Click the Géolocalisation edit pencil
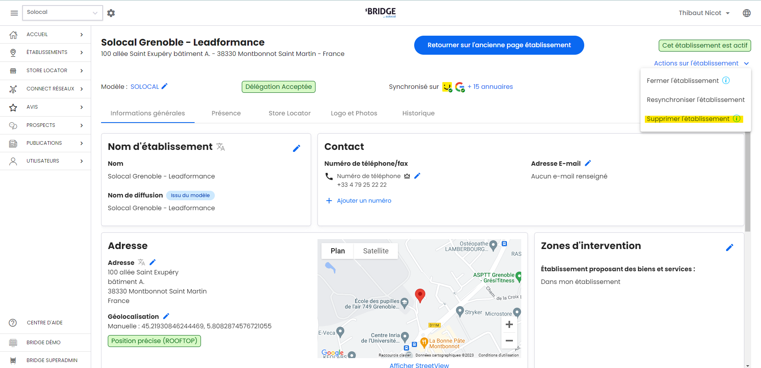Image resolution: width=761 pixels, height=368 pixels. (166, 316)
